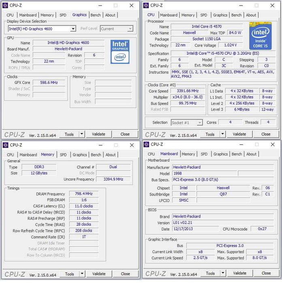Click the Channel # Dual value
282x283 pixels.
tap(113, 167)
